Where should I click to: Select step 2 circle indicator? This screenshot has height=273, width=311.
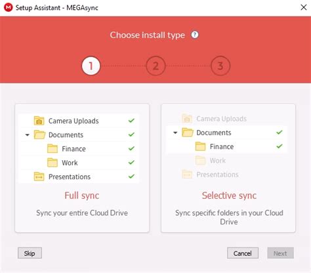tap(155, 66)
